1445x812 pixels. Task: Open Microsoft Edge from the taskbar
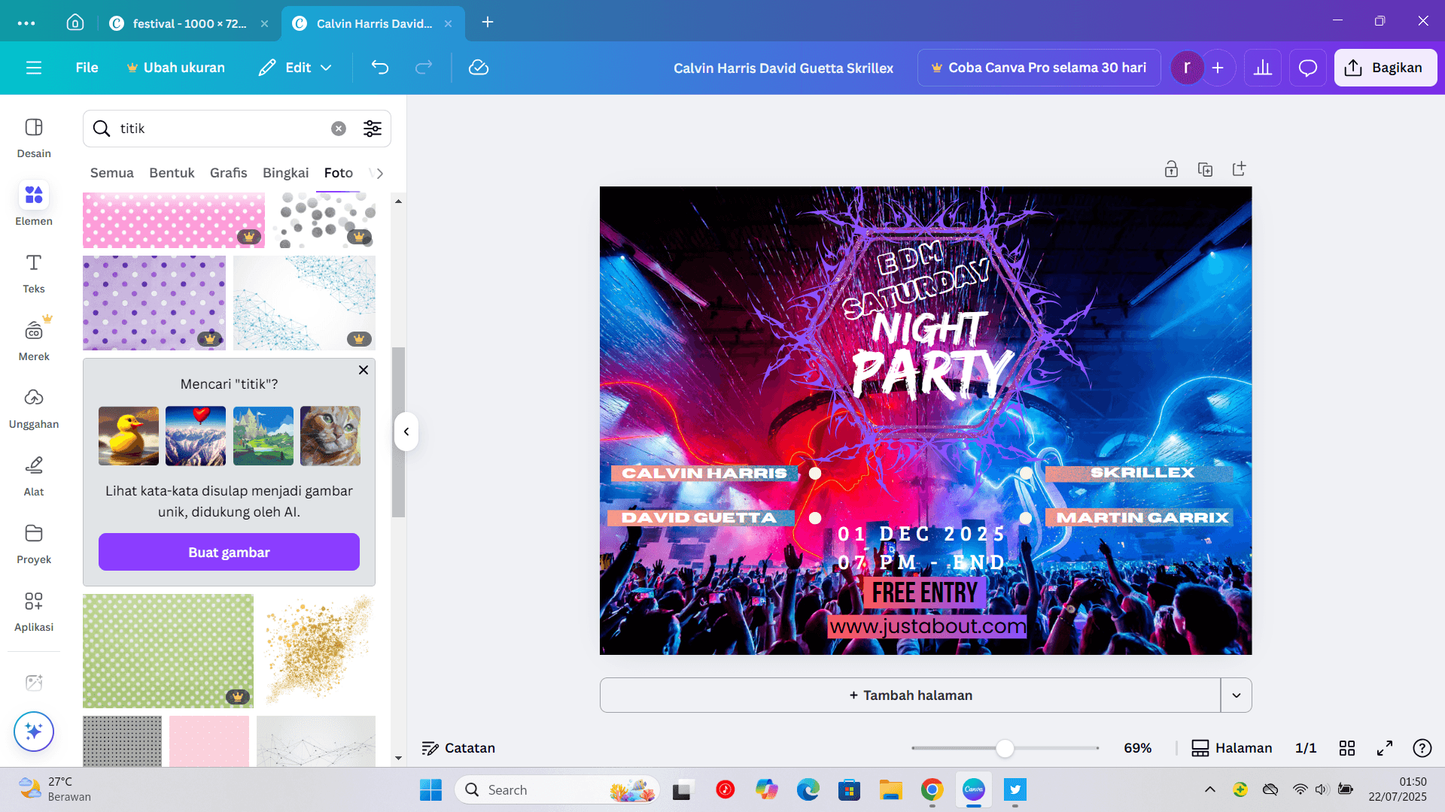pos(808,789)
